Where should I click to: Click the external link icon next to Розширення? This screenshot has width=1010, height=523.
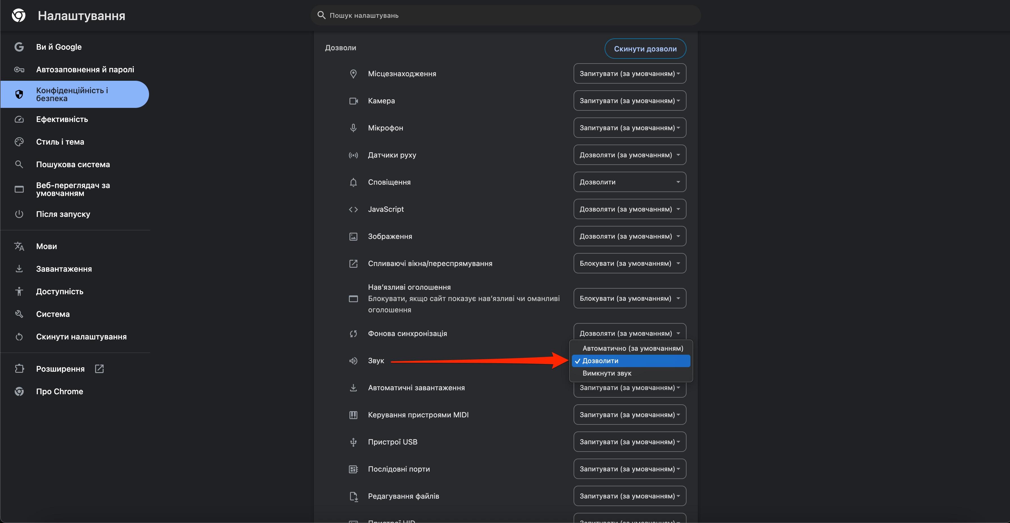[x=99, y=369]
